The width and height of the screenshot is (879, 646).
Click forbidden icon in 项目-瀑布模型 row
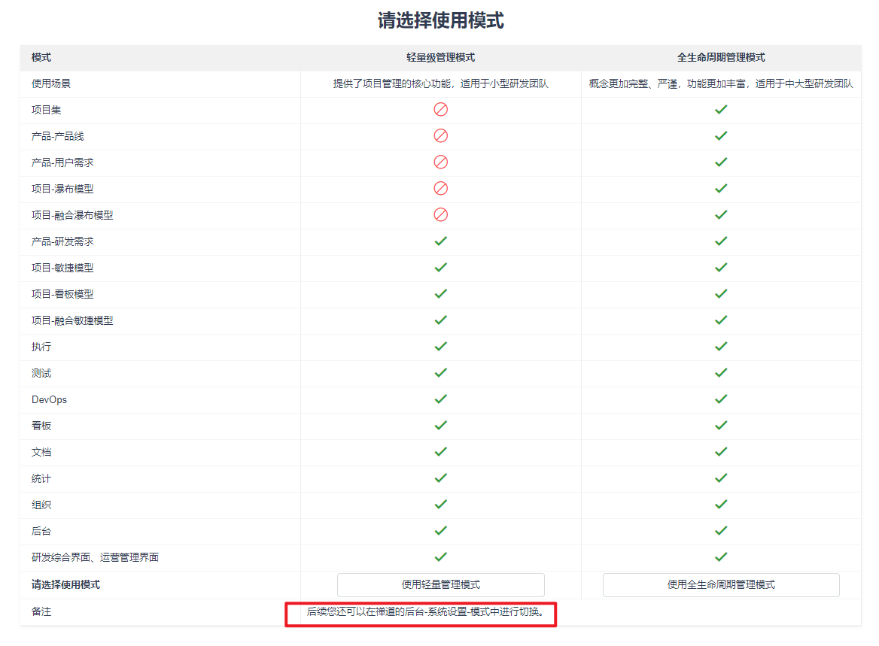pos(440,188)
